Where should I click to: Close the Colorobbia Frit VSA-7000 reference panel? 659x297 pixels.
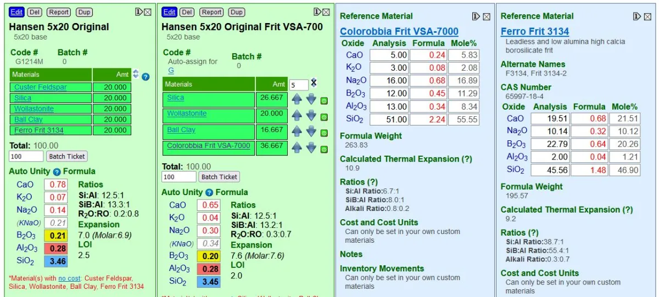pyautogui.click(x=487, y=16)
